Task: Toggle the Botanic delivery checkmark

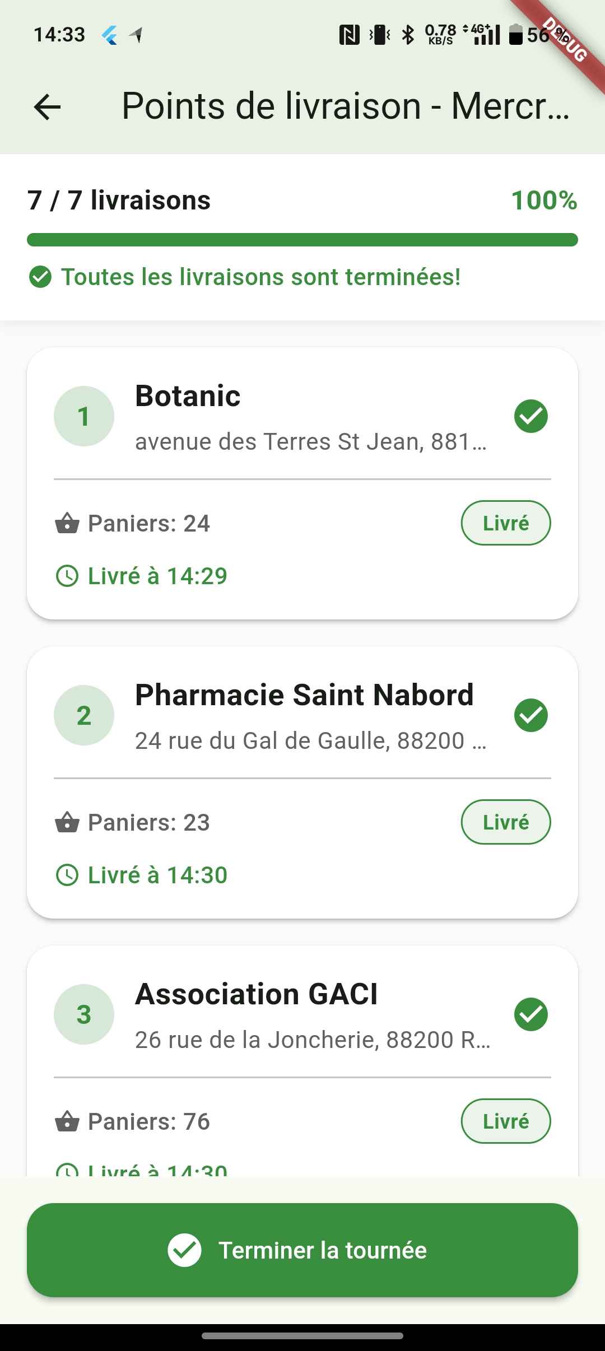Action: click(530, 416)
